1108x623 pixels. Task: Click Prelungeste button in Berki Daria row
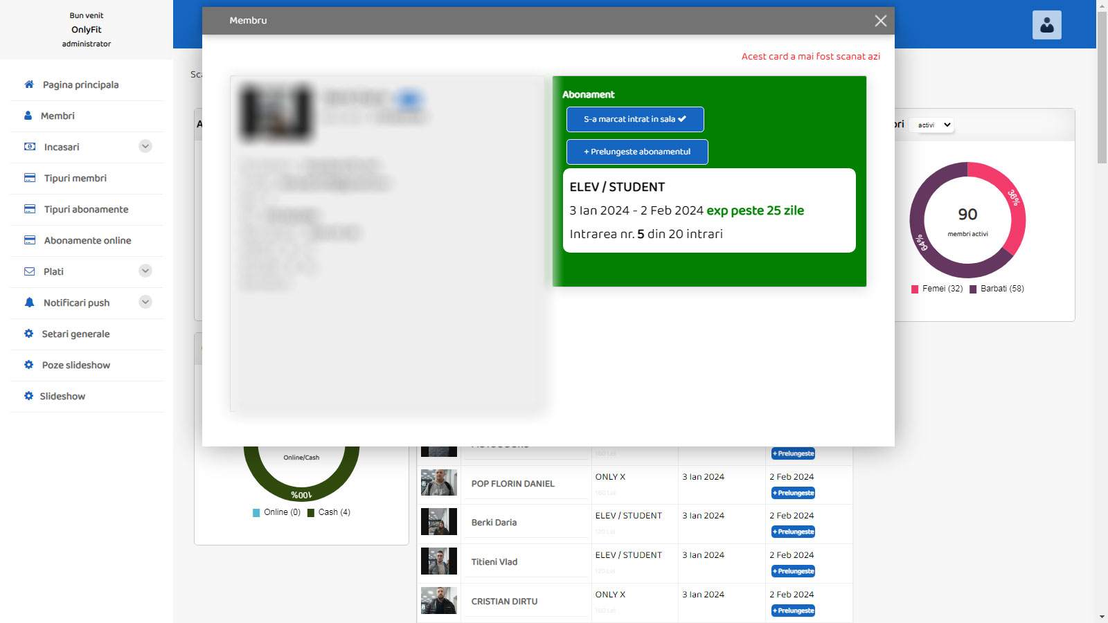(x=793, y=532)
